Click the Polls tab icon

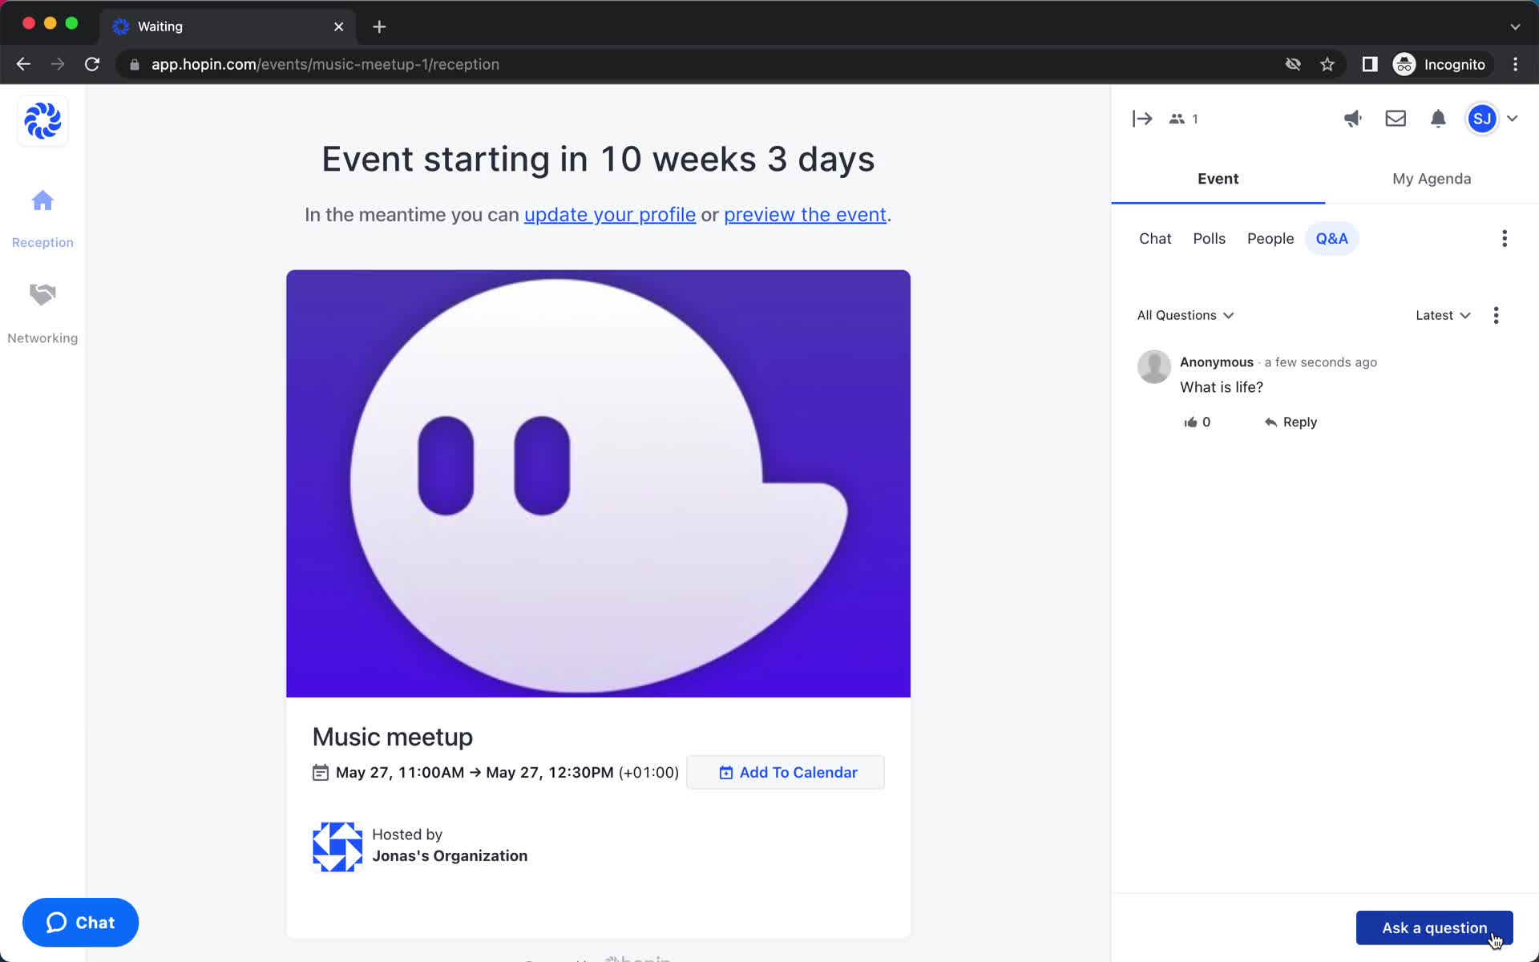tap(1209, 238)
